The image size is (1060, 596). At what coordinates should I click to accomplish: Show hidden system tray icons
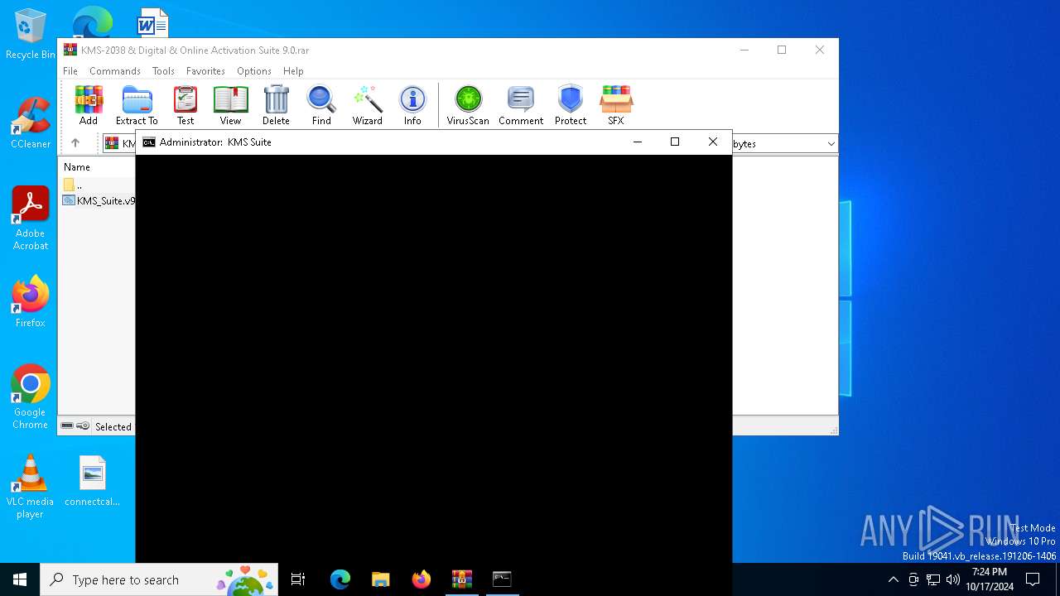click(x=893, y=579)
